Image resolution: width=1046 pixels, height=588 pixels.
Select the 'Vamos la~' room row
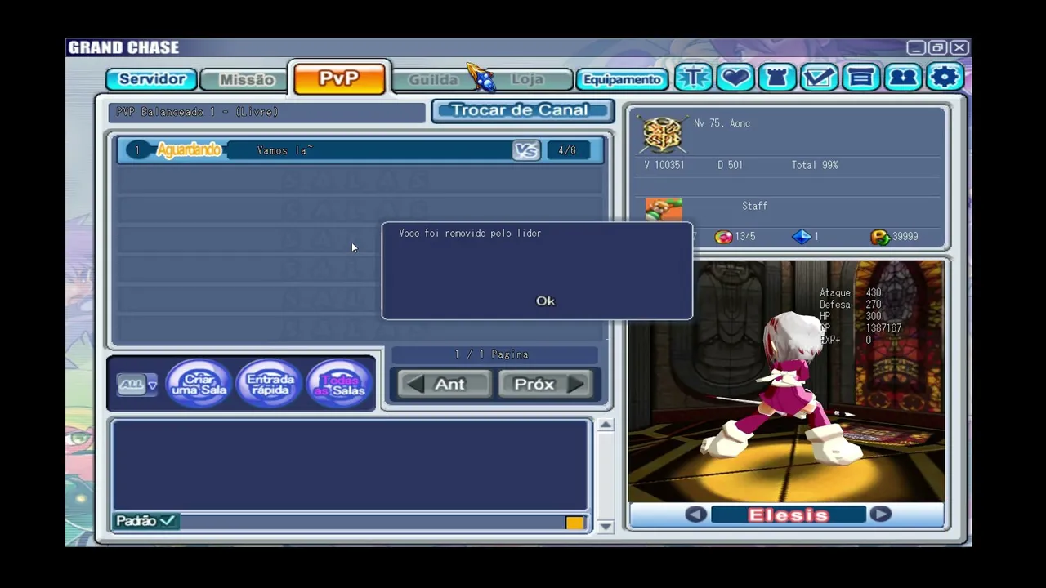click(x=360, y=150)
